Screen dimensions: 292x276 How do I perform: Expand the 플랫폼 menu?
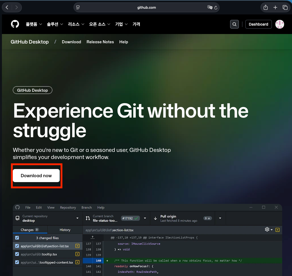34,24
